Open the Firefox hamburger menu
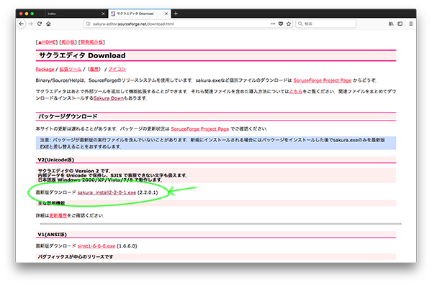Image resolution: width=432 pixels, height=285 pixels. coord(411,24)
